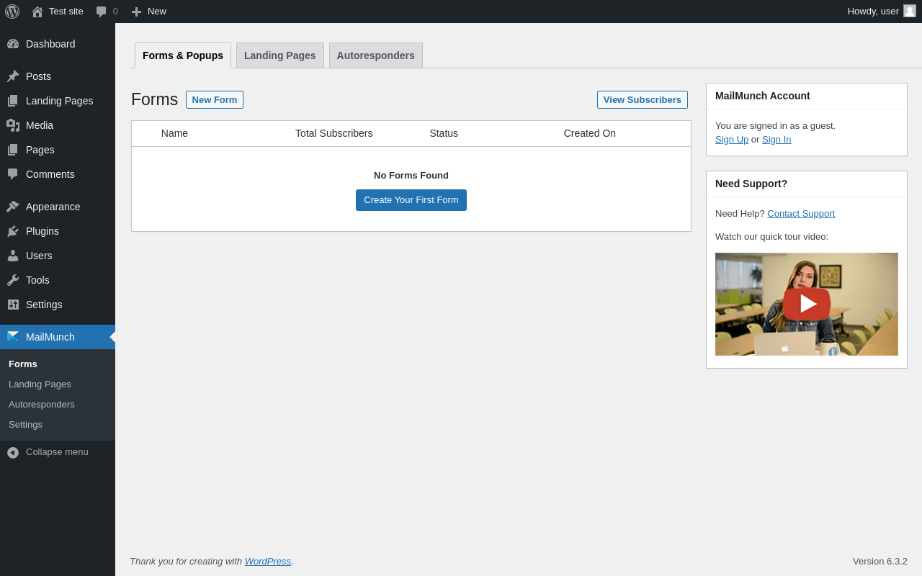Viewport: 922px width, 576px height.
Task: Open Forms in the MailMunch submenu
Action: [x=23, y=364]
